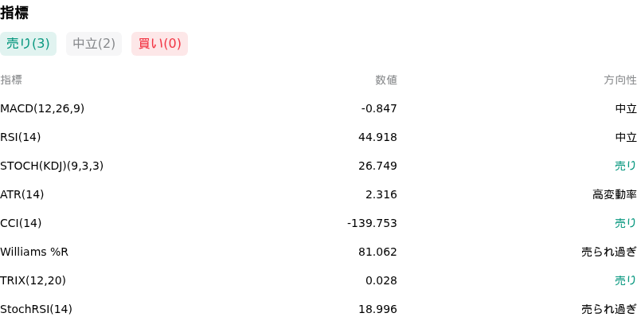This screenshot has width=637, height=317.
Task: Click the 数値 column header
Action: 386,80
